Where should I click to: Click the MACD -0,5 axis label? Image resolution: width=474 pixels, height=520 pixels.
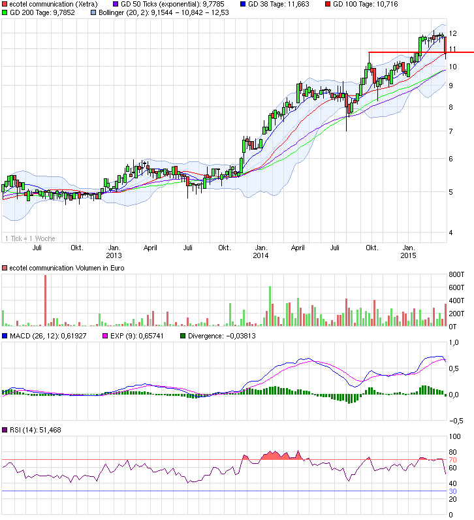click(456, 421)
